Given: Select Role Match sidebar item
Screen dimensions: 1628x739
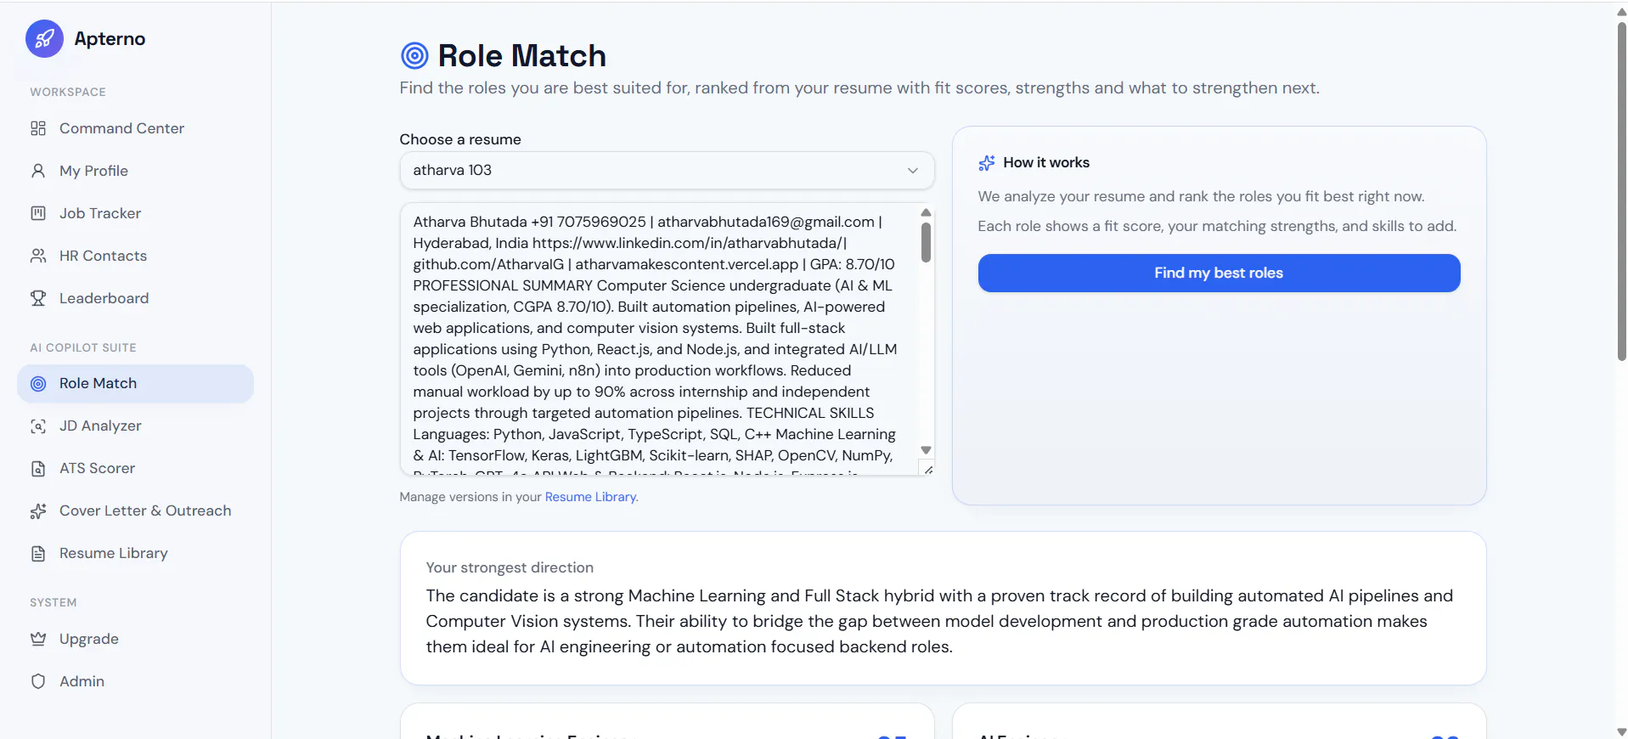Looking at the screenshot, I should coord(136,383).
